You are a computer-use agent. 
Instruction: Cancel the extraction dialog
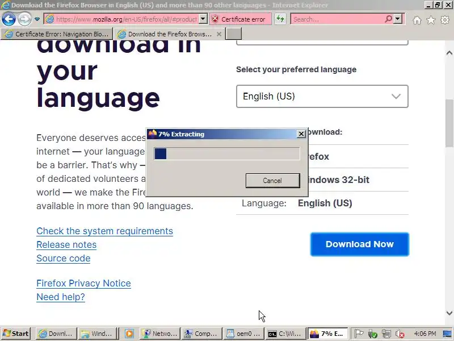tap(272, 181)
